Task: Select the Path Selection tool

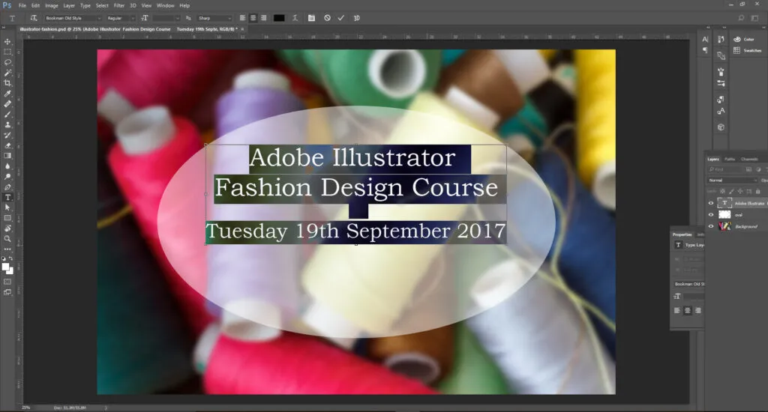Action: tap(7, 207)
